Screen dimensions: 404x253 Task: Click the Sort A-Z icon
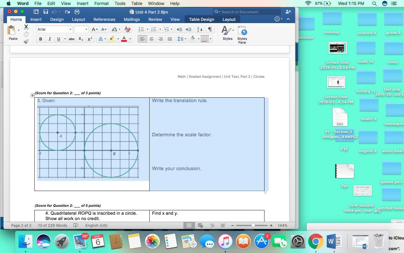point(200,29)
